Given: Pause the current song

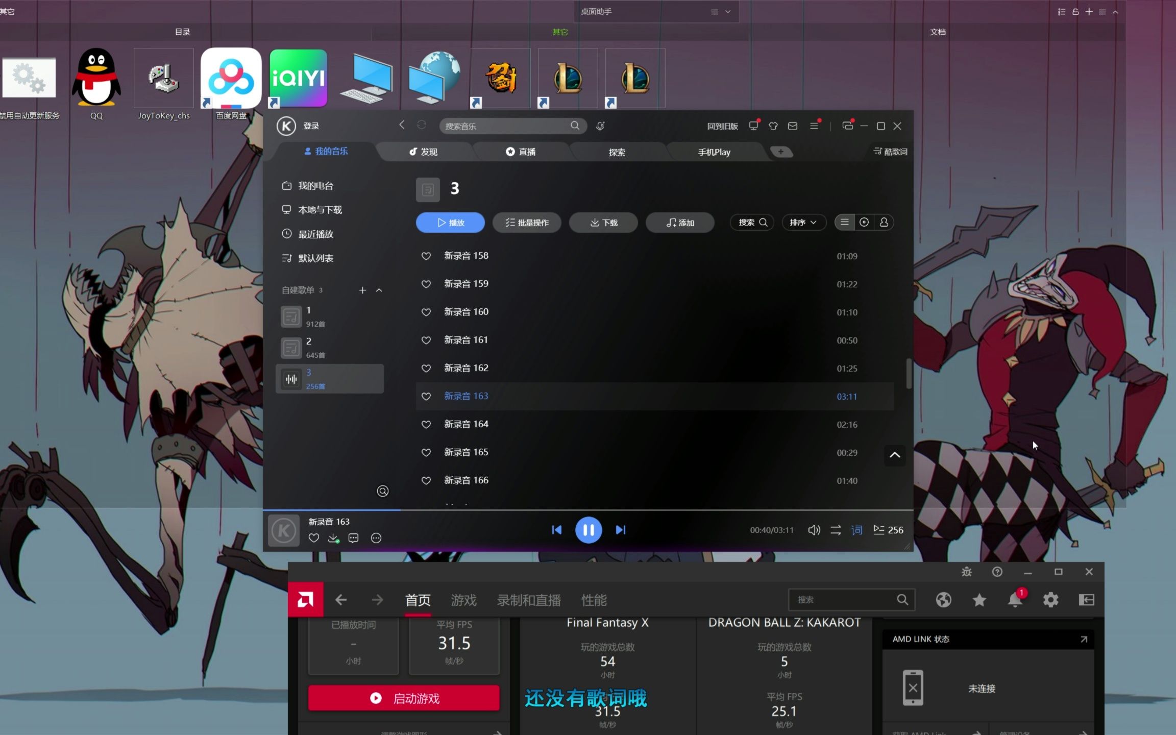Looking at the screenshot, I should [x=589, y=530].
